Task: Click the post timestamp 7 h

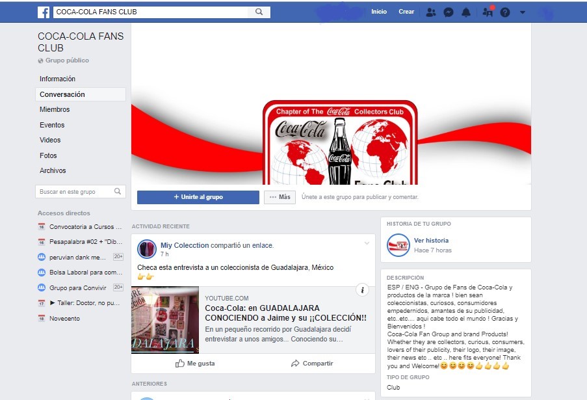Action: pos(164,254)
